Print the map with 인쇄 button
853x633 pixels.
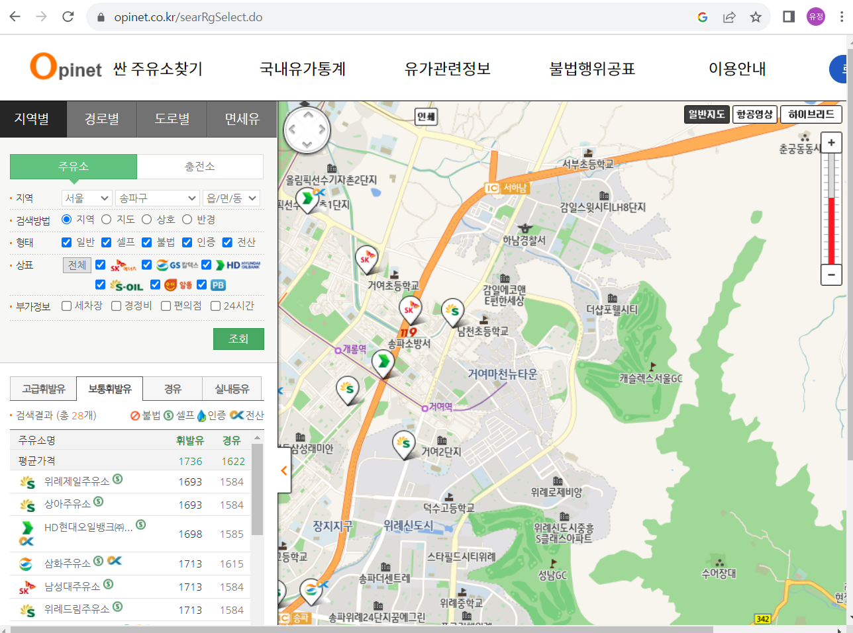[x=426, y=117]
